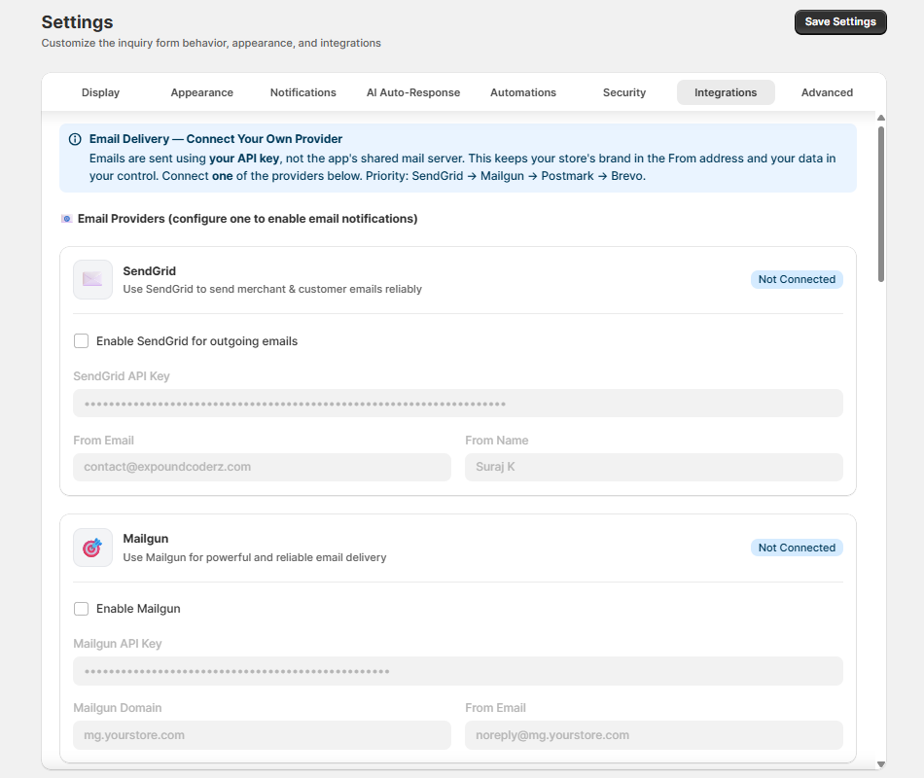Viewport: 924px width, 778px height.
Task: Click the Mailgun Domain input field
Action: click(262, 735)
